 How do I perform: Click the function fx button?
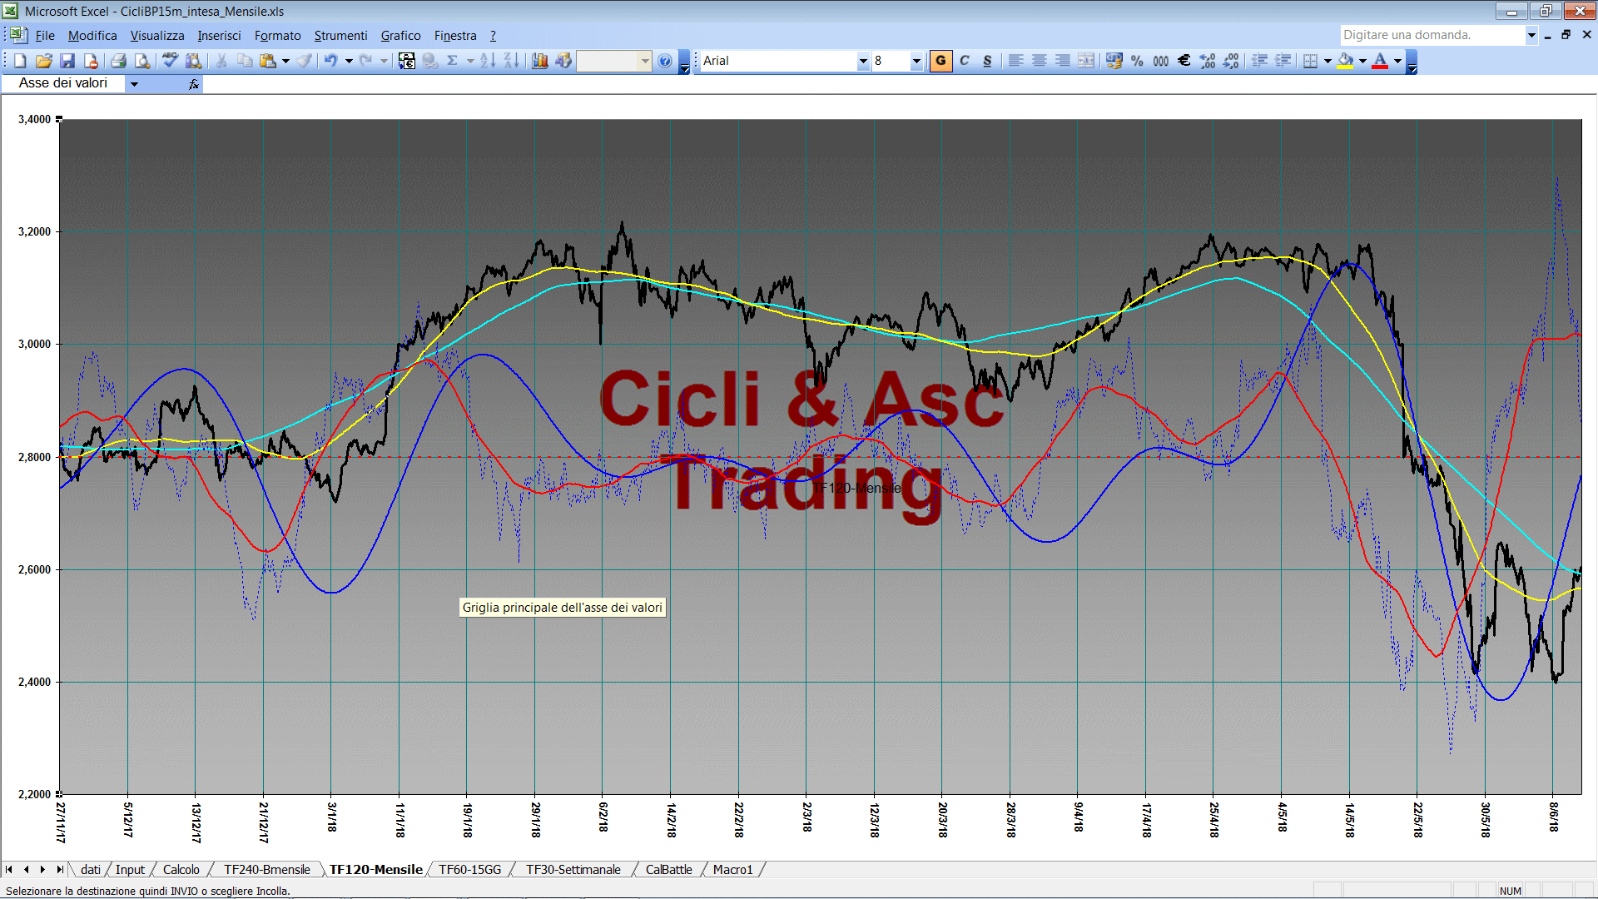tap(194, 84)
